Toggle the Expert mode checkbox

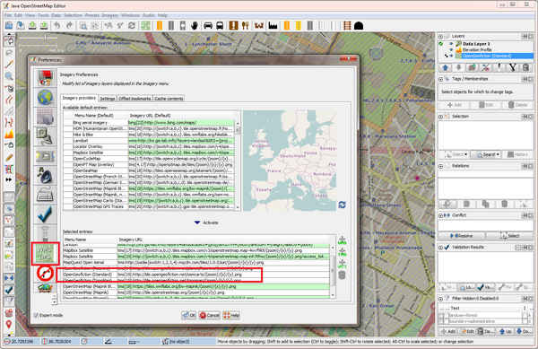36,315
